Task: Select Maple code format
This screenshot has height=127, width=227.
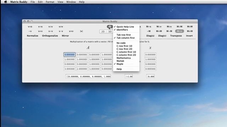Action: click(x=126, y=64)
